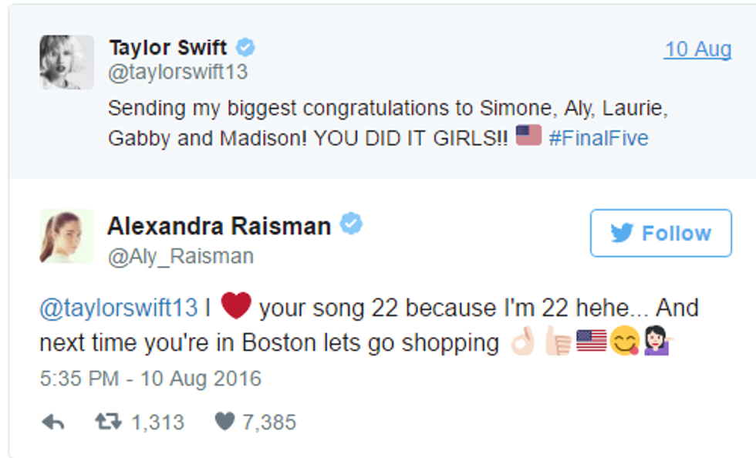This screenshot has width=756, height=458.
Task: Click Taylor Swift's verified badge
Action: (x=245, y=48)
